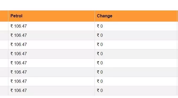The width and height of the screenshot is (178, 98).
Task: Click the seventh row Change value
Action: [100, 81]
